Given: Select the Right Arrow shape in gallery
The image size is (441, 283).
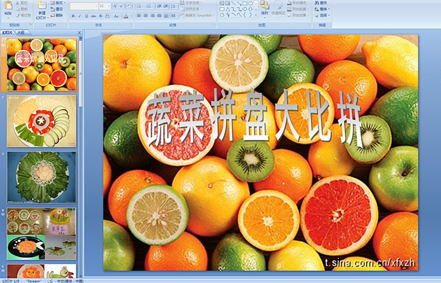Looking at the screenshot, I should (x=244, y=9).
